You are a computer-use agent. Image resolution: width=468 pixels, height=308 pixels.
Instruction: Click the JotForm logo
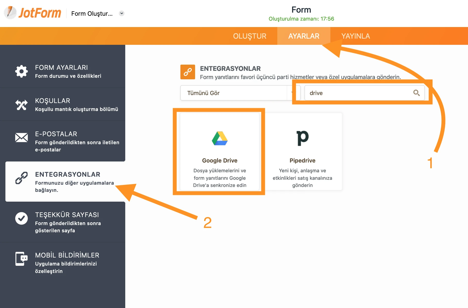[x=33, y=13]
